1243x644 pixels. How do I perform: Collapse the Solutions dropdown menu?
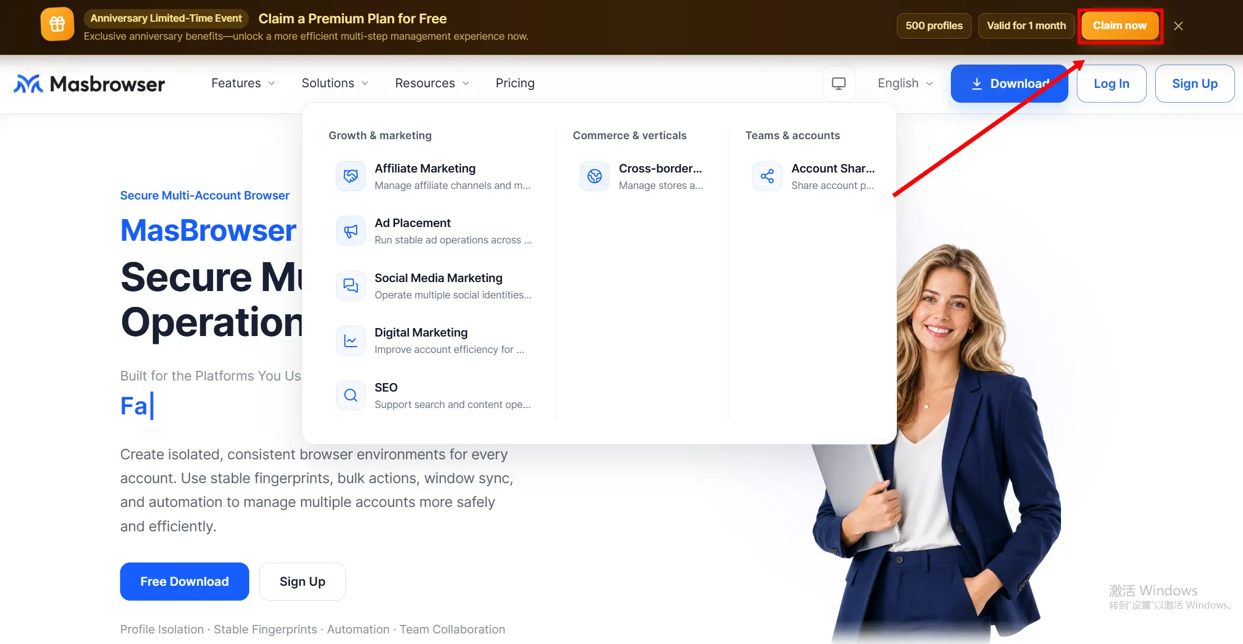pos(335,83)
